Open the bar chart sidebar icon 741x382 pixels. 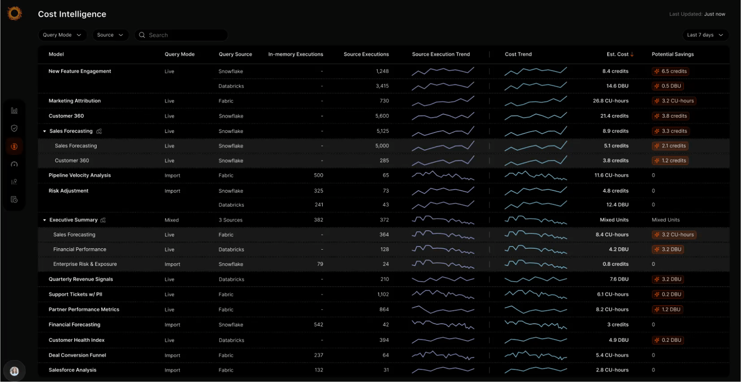pyautogui.click(x=14, y=111)
